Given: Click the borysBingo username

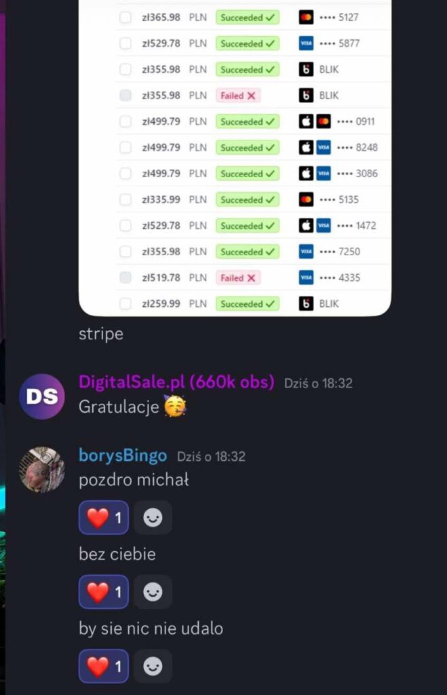Looking at the screenshot, I should coord(123,455).
